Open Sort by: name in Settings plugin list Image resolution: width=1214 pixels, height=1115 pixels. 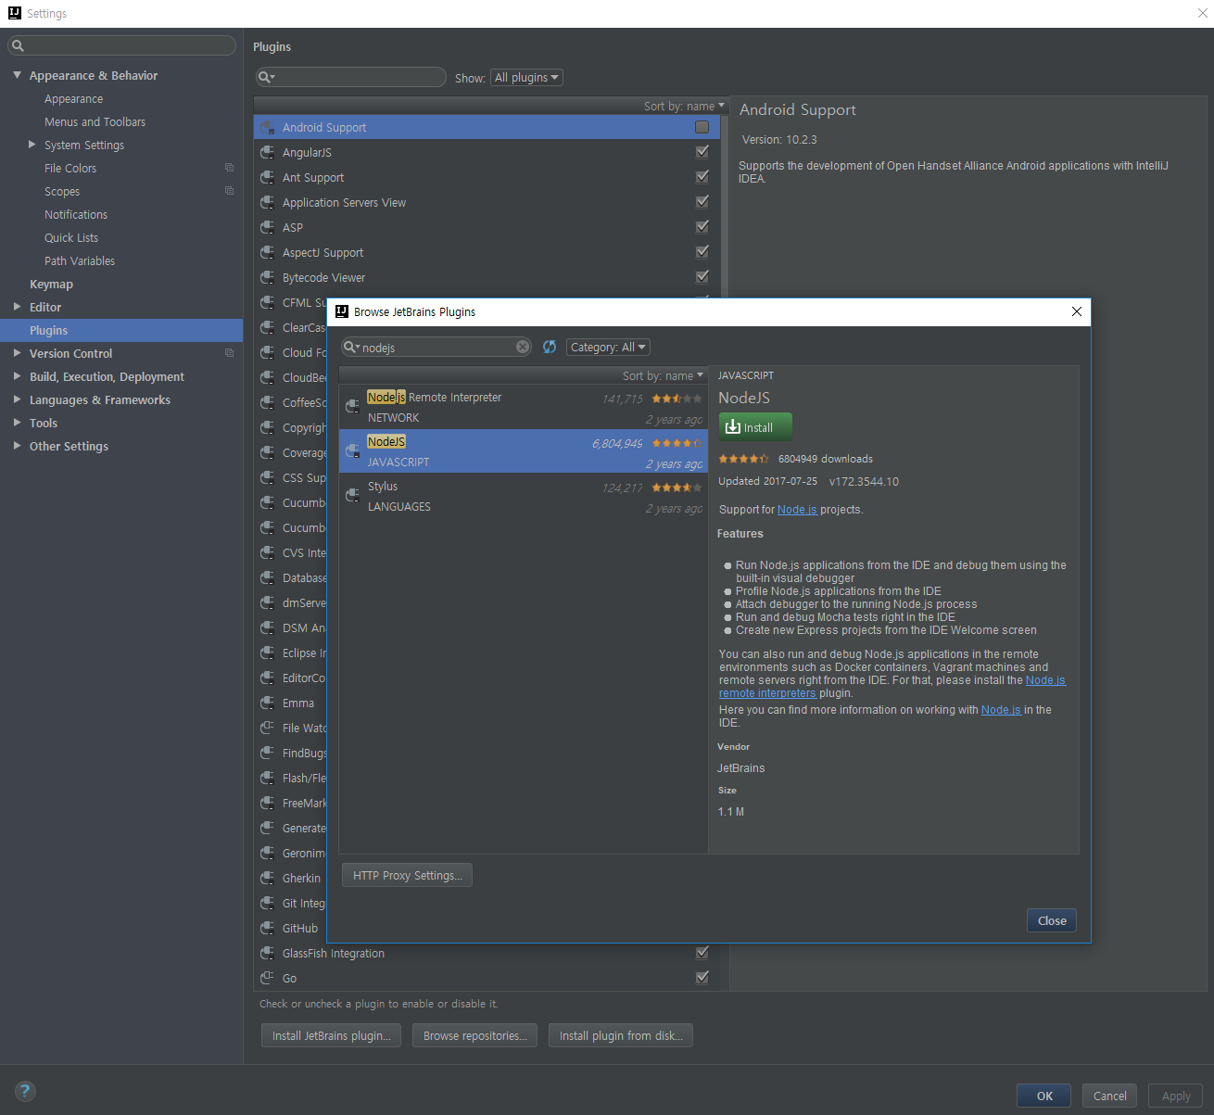coord(684,106)
